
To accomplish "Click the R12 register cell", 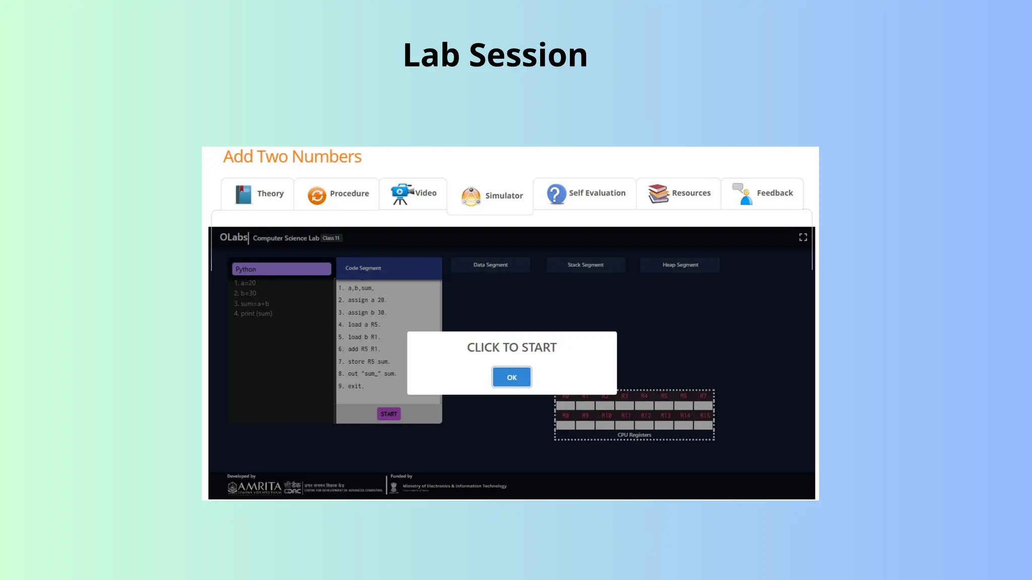I will (x=644, y=425).
